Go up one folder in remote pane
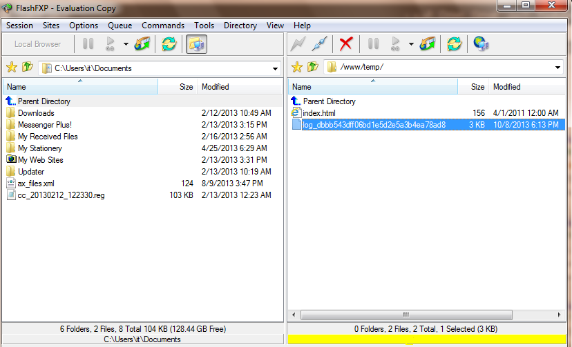 (x=312, y=68)
